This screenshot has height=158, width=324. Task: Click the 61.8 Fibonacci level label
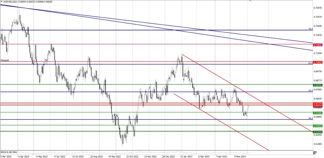coord(310,63)
